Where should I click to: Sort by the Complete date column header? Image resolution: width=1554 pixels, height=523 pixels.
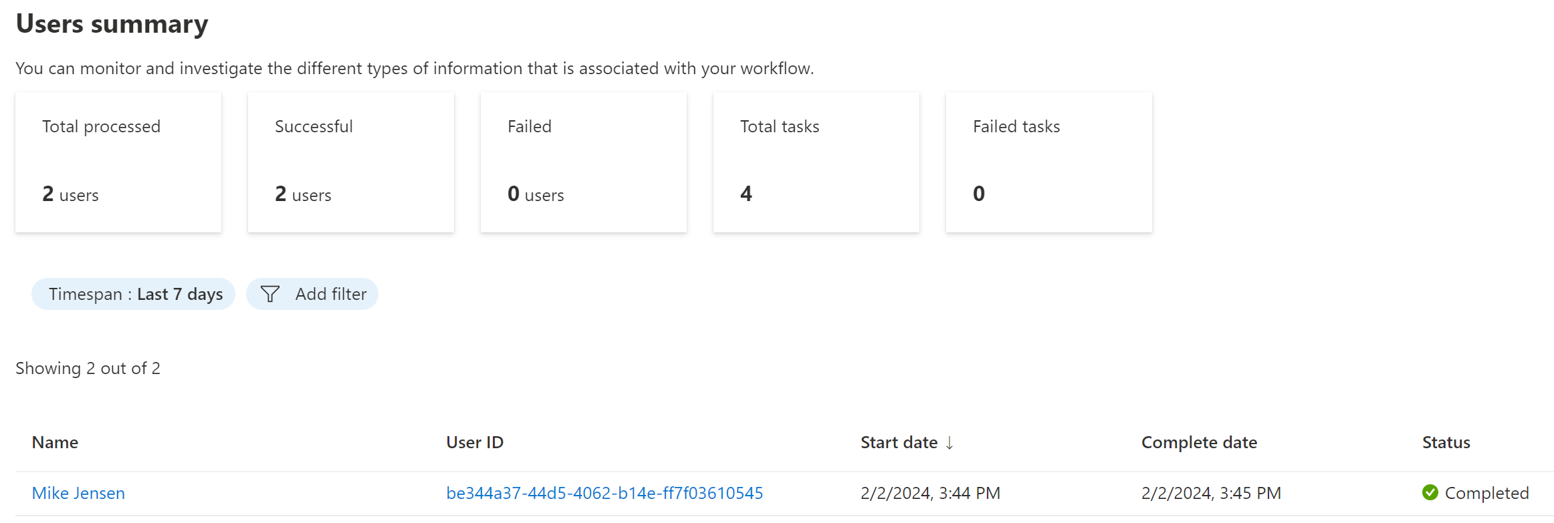click(x=1199, y=442)
